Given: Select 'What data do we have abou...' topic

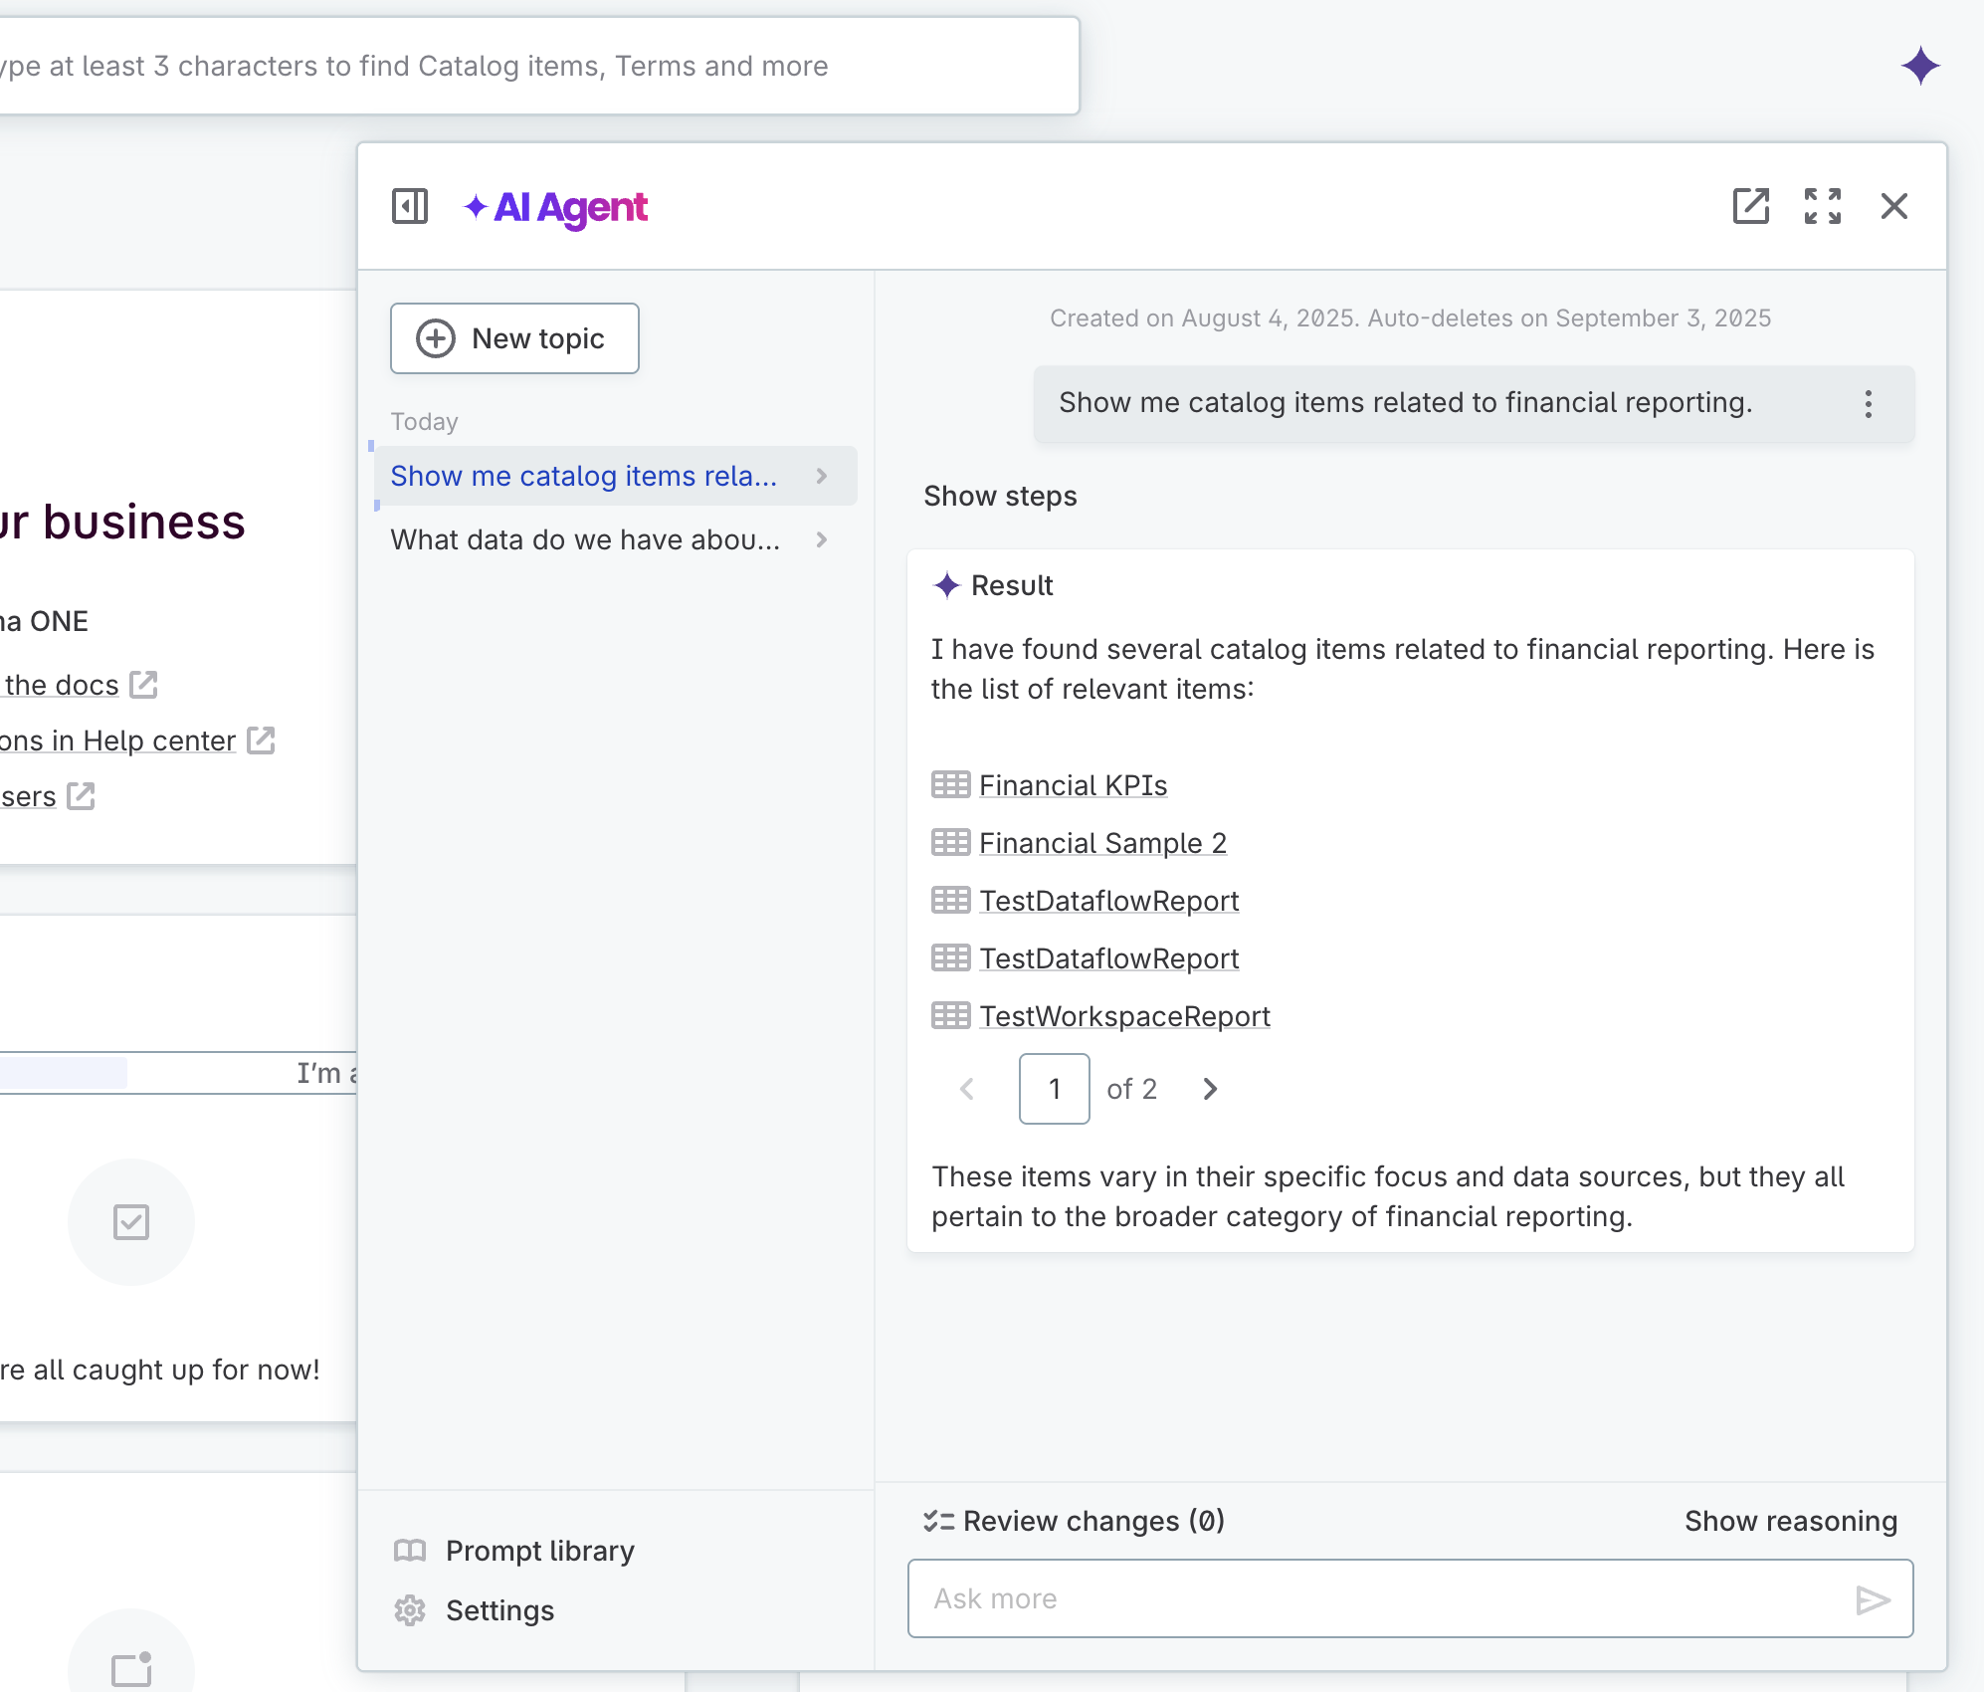Looking at the screenshot, I should (x=585, y=539).
